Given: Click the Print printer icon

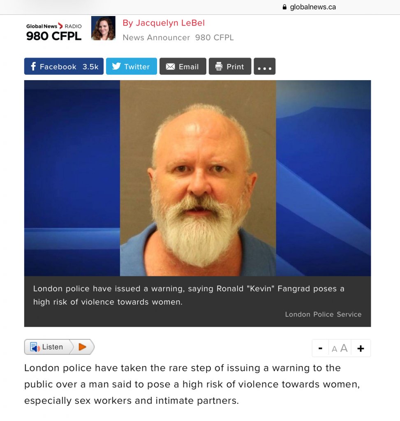Looking at the screenshot, I should [219, 66].
